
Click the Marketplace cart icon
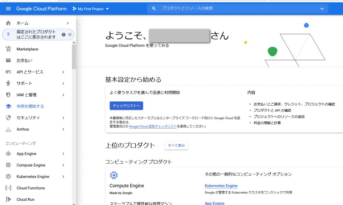pyautogui.click(x=8, y=49)
